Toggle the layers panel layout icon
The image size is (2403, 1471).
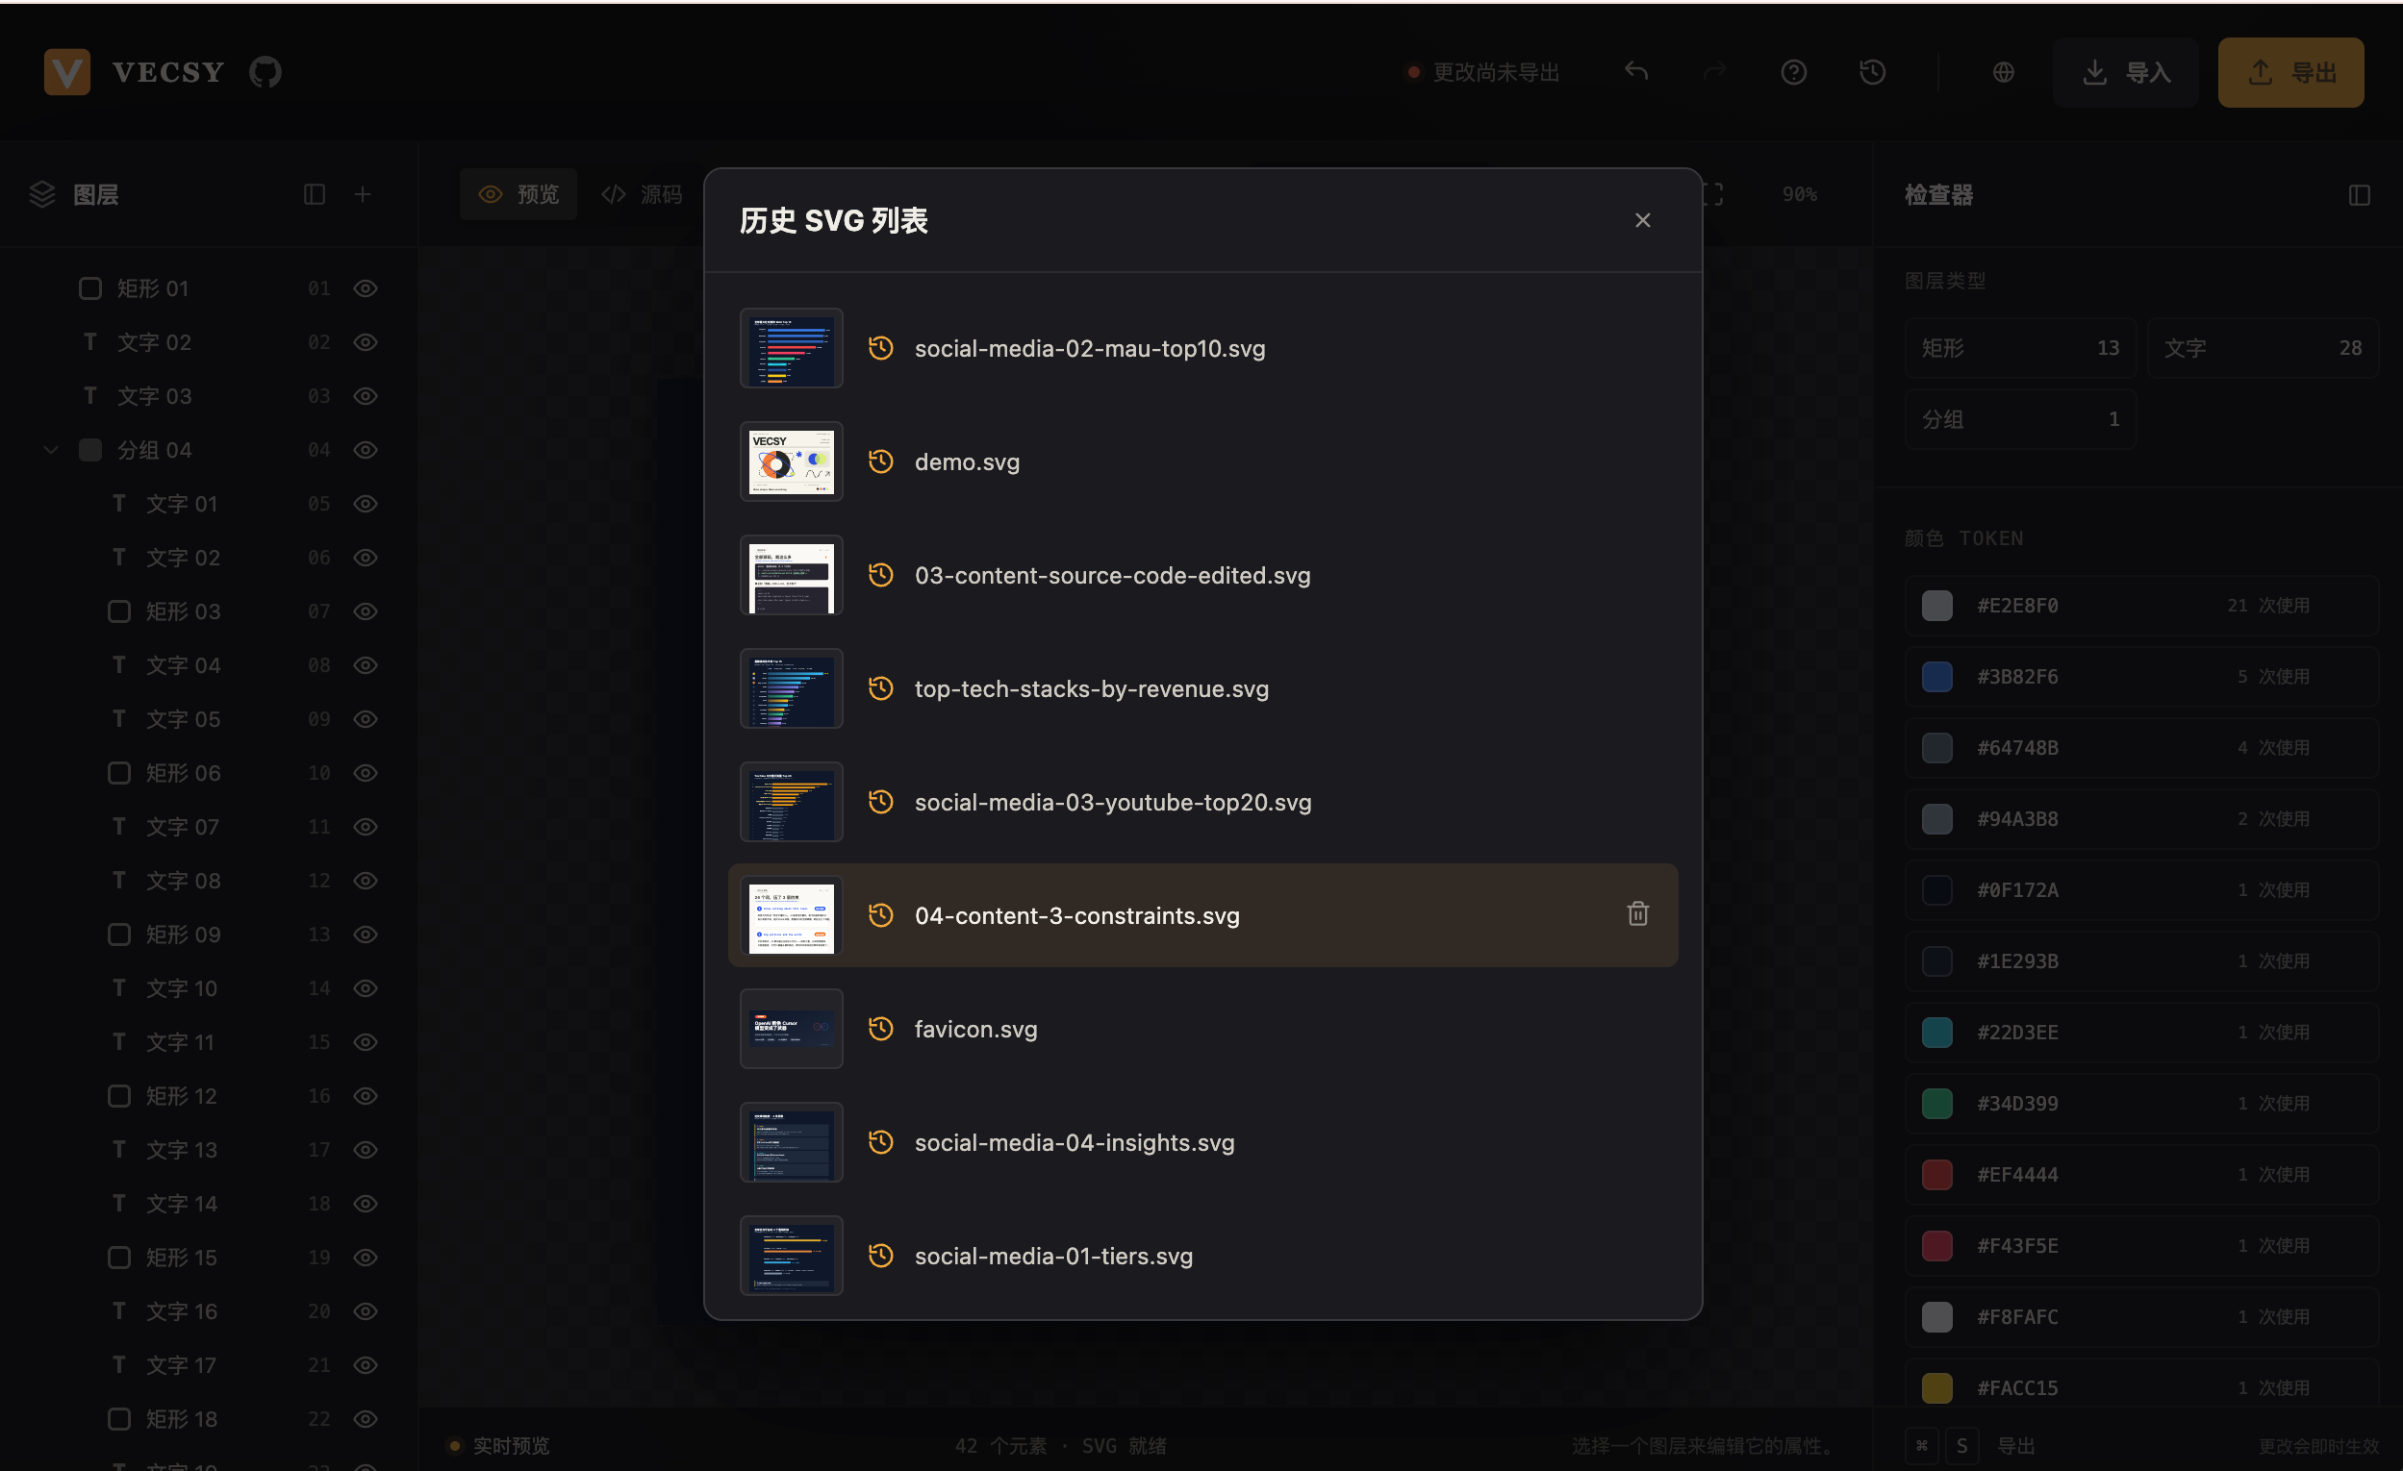pos(314,194)
